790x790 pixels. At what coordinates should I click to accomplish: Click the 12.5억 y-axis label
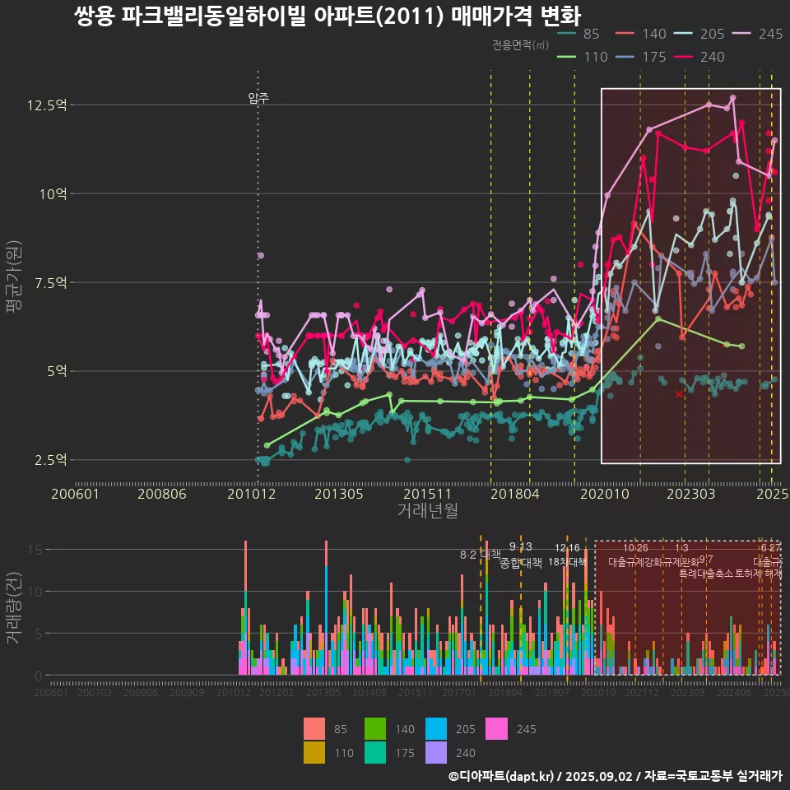[x=47, y=105]
